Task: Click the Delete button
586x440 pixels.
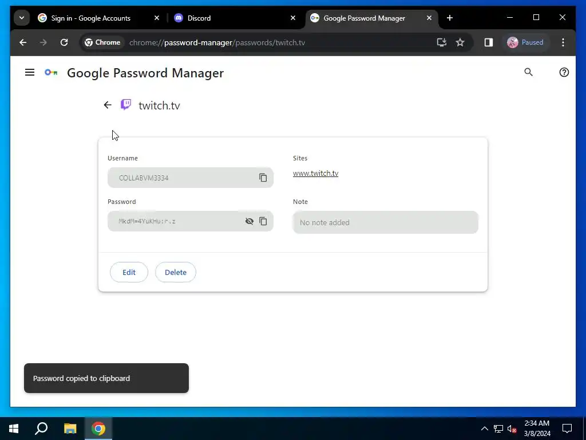Action: click(176, 272)
